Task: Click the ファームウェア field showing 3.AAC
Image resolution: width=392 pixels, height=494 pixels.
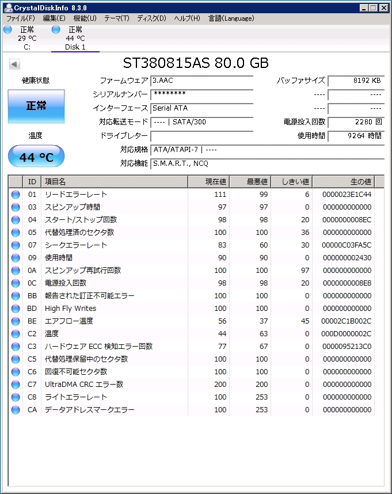Action: tap(202, 81)
